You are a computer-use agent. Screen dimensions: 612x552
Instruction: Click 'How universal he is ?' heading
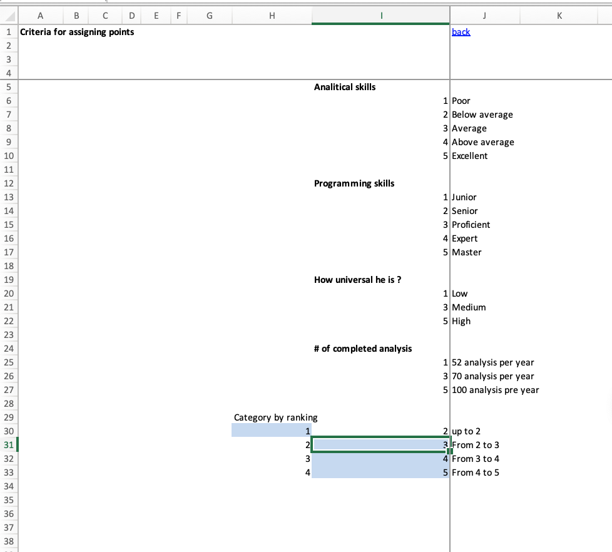tap(357, 280)
